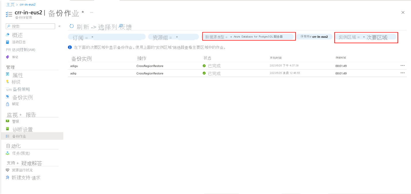Click start time 2023/5/25 凌晨 12:46:55
Screen dimensions: 411x194
pos(285,73)
